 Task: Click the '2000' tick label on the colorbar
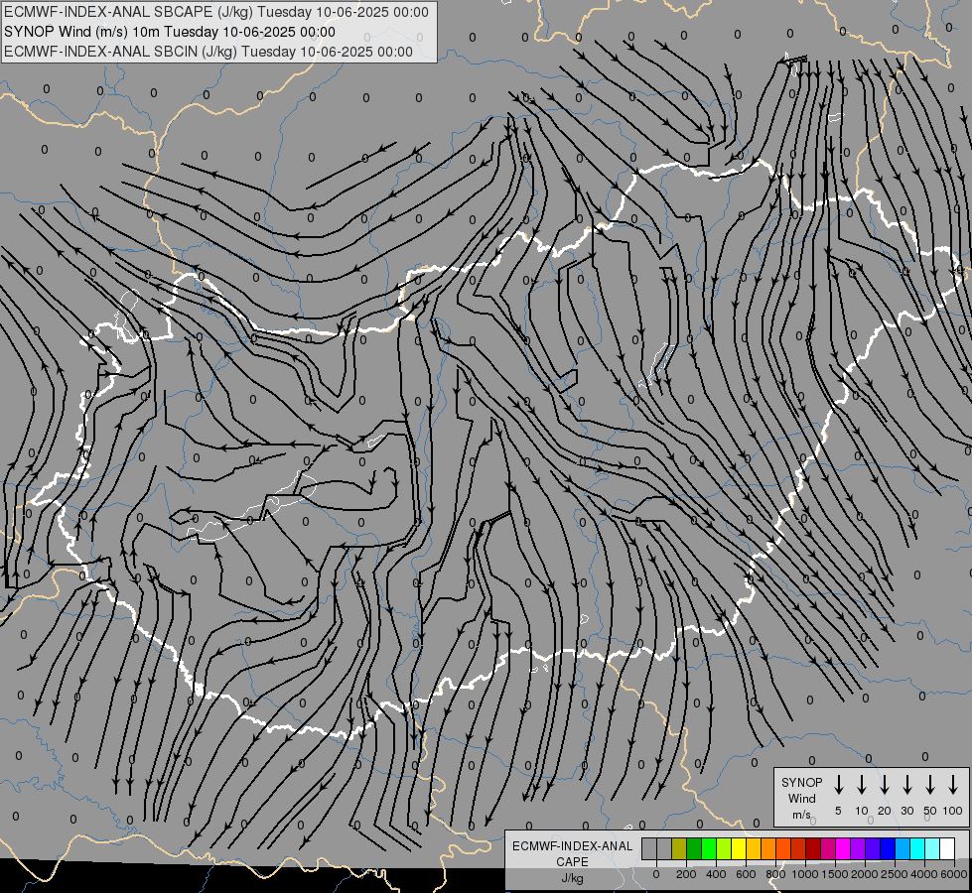(x=865, y=874)
